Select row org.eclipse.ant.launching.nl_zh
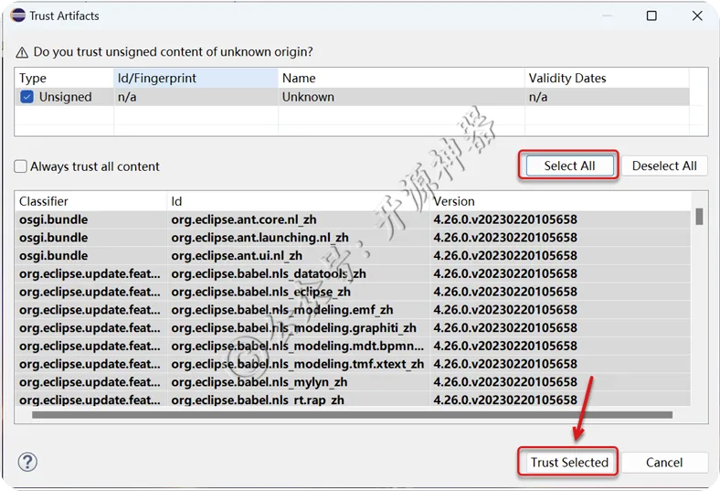Image resolution: width=720 pixels, height=491 pixels. coord(352,238)
